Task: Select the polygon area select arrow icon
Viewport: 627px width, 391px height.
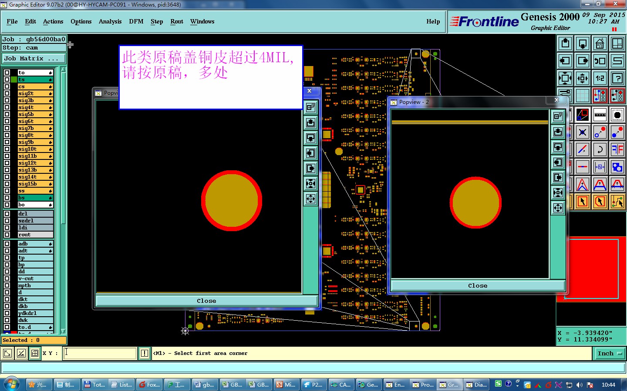Action: [x=600, y=202]
